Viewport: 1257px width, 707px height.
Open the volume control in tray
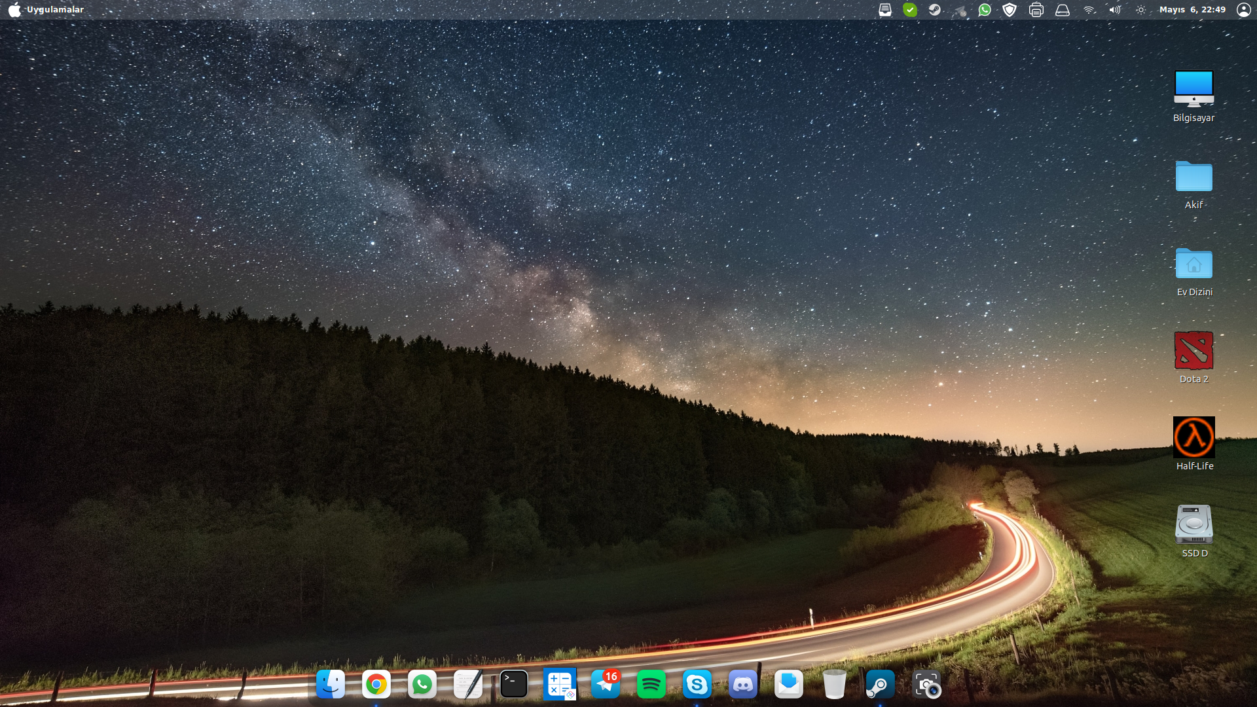point(1115,10)
